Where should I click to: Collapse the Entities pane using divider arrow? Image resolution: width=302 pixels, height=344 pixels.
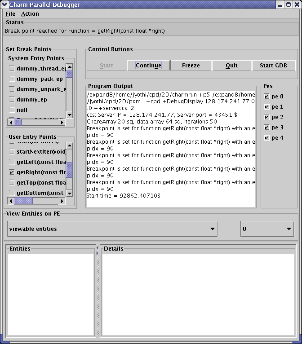[x=98, y=247]
